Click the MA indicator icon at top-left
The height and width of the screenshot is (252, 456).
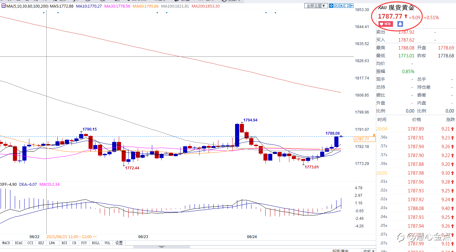tap(2, 6)
